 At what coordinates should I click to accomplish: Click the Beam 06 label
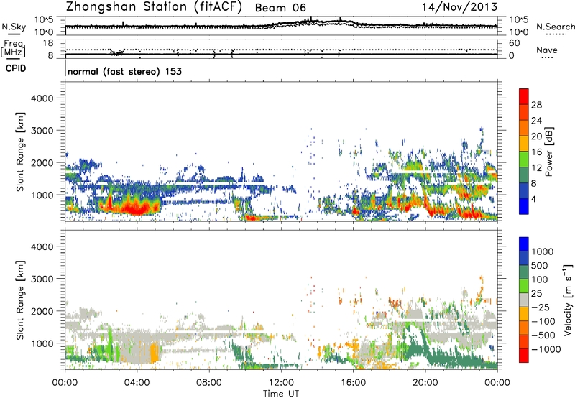280,8
